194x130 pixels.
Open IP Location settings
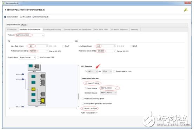(x=26, y=17)
